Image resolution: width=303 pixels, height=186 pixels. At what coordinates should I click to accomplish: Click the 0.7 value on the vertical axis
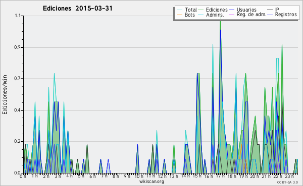click(17, 78)
